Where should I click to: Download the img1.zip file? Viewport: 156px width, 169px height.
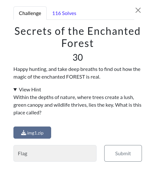click(32, 133)
